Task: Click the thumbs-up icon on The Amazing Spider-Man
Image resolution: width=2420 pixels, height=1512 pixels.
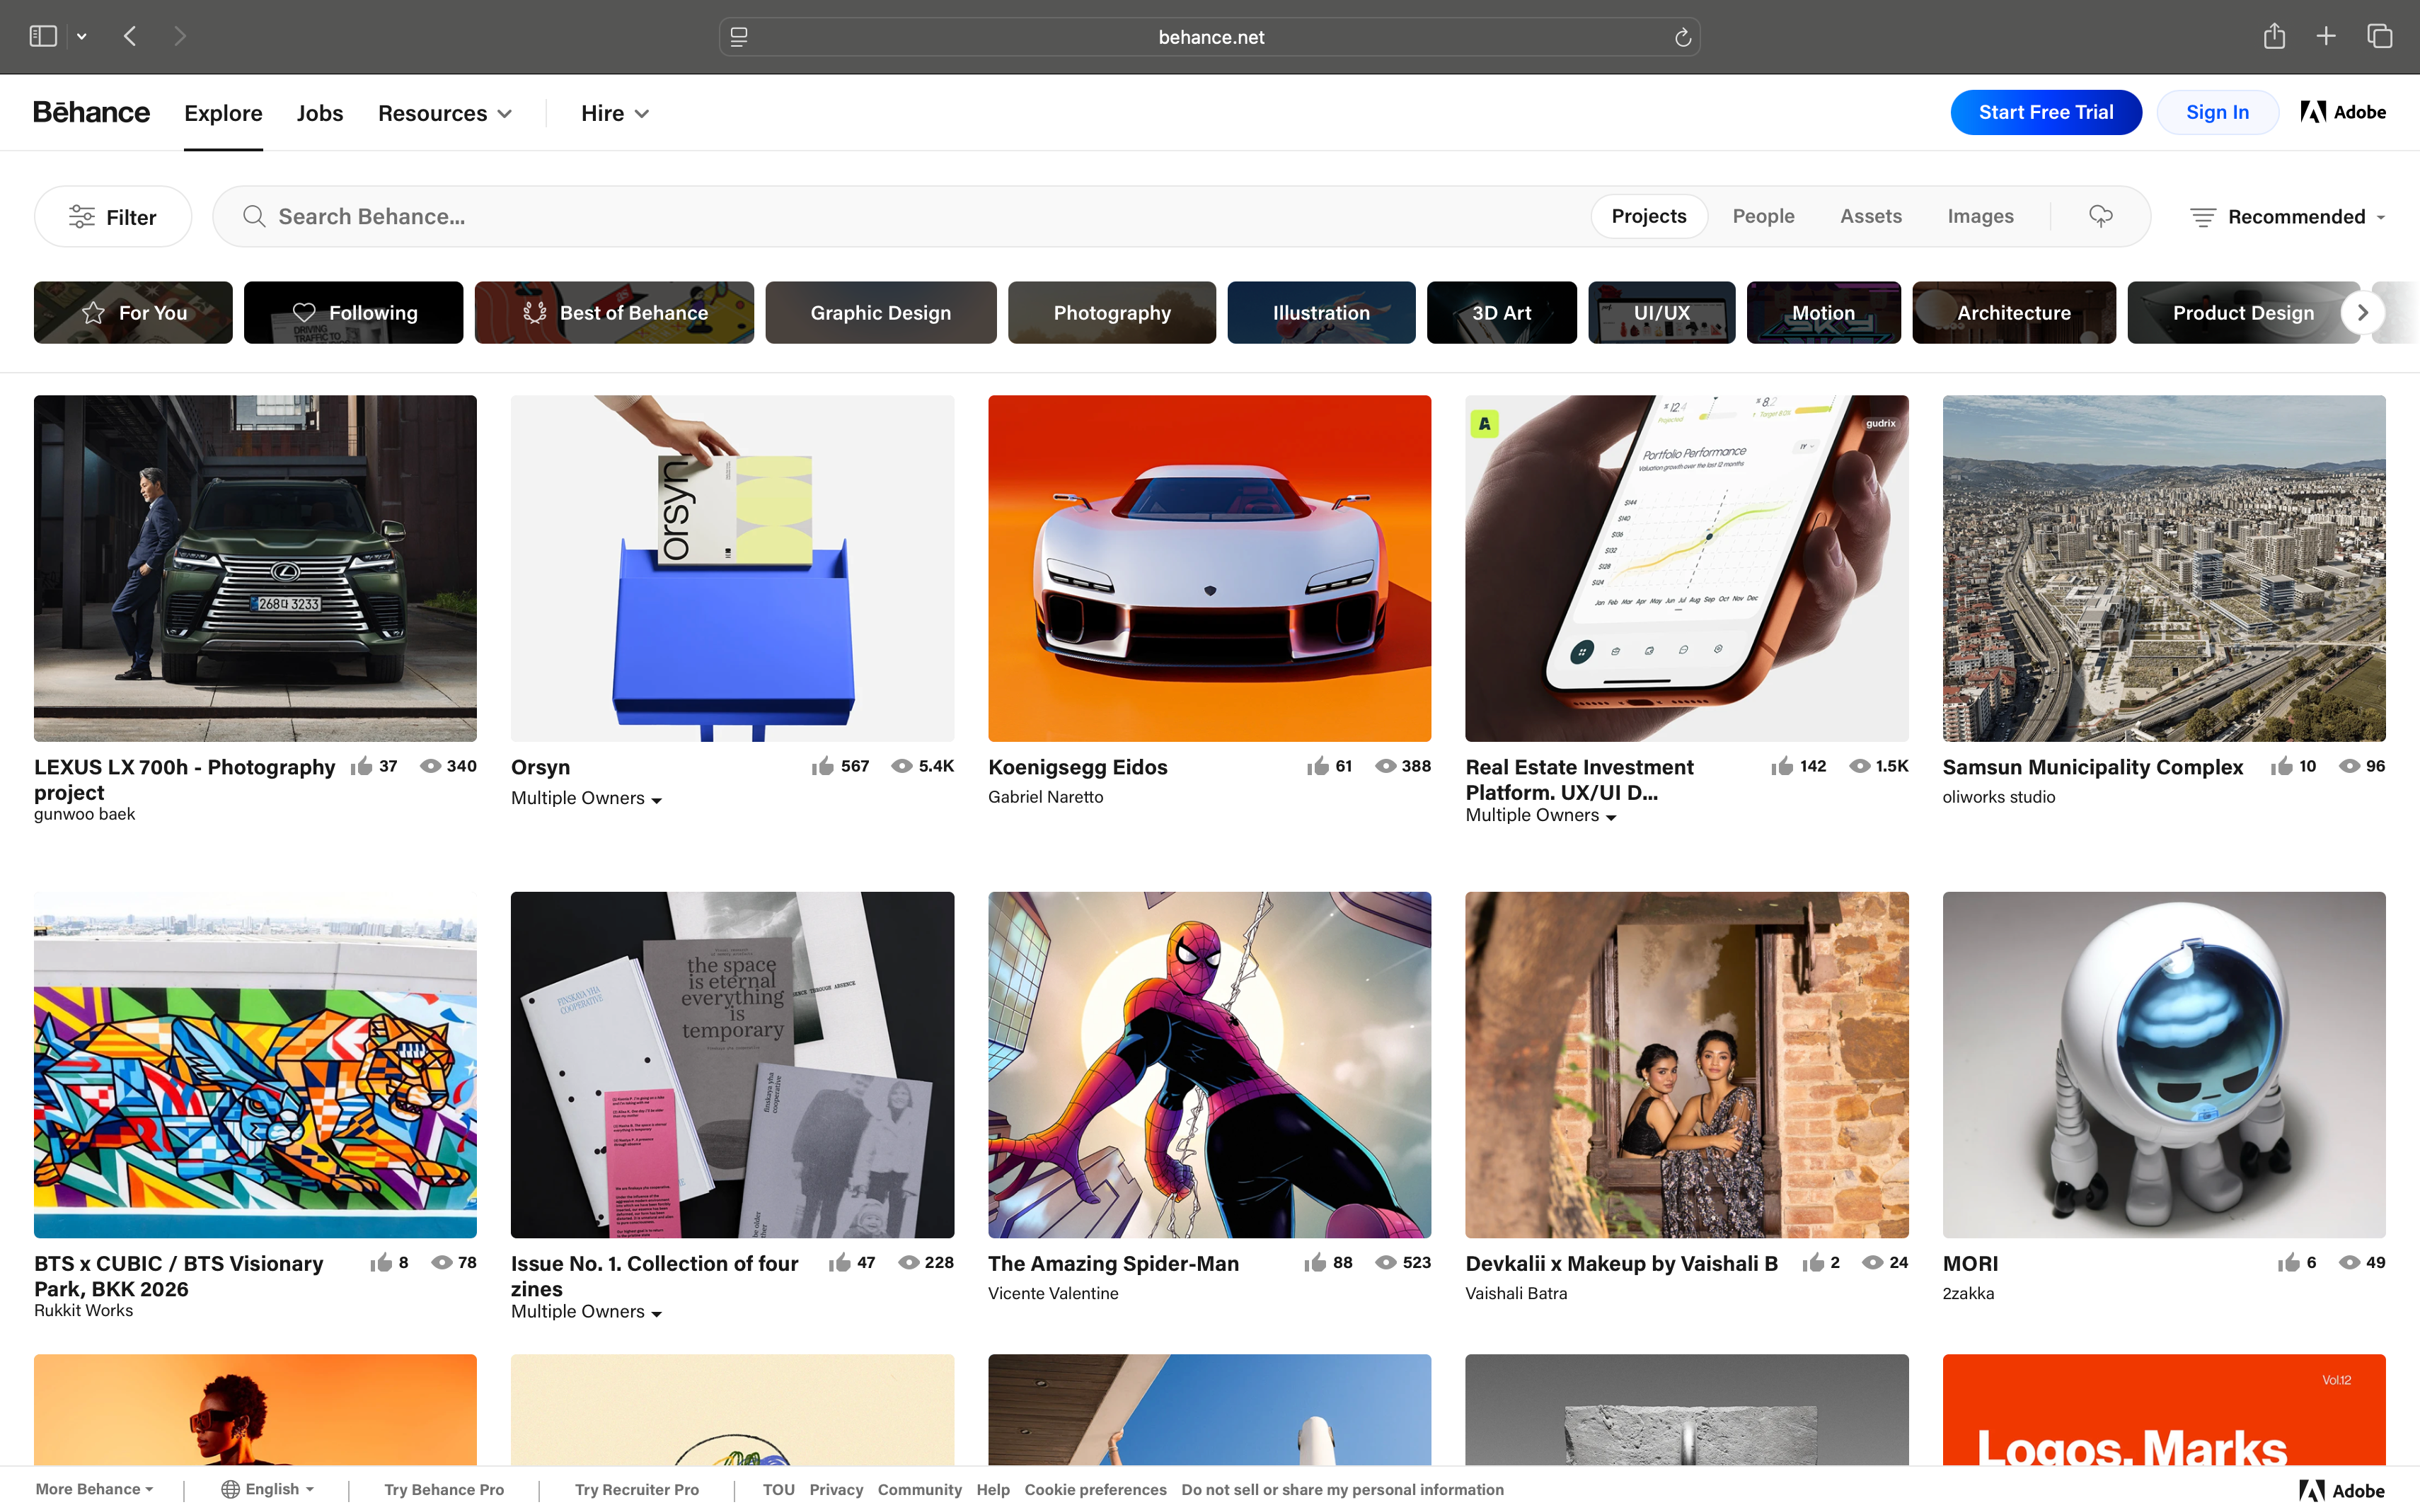Action: [1315, 1262]
